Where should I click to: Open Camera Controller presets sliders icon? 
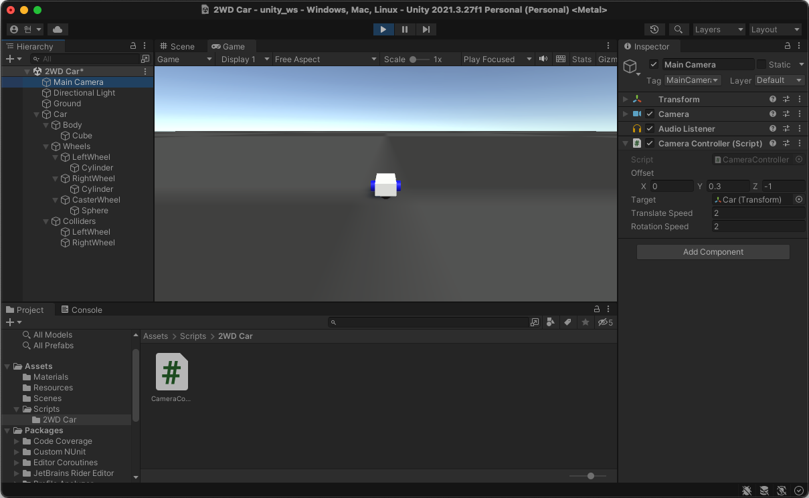pyautogui.click(x=786, y=143)
